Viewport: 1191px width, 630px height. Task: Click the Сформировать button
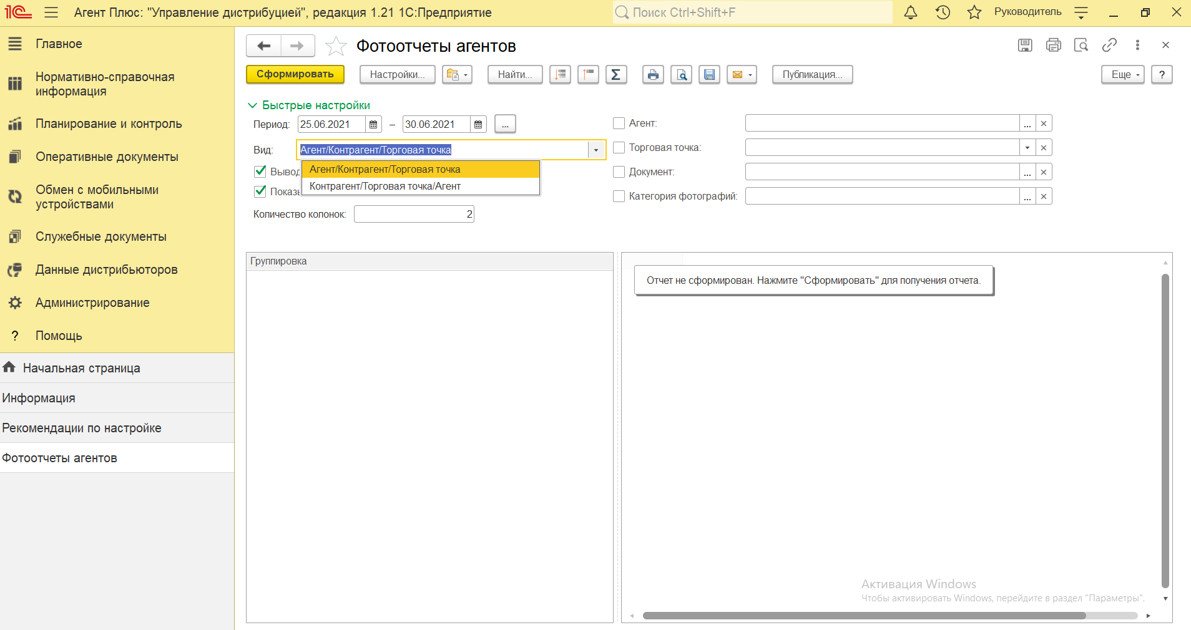tap(295, 74)
